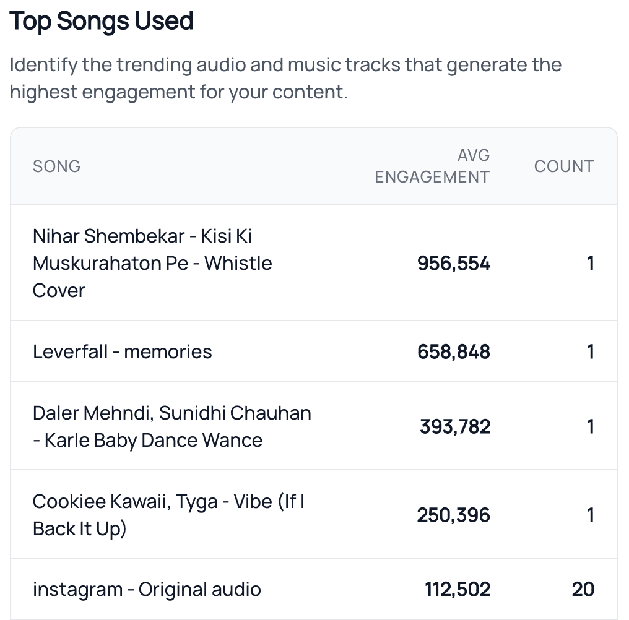Select the 393,782 engagement figure

pos(454,426)
